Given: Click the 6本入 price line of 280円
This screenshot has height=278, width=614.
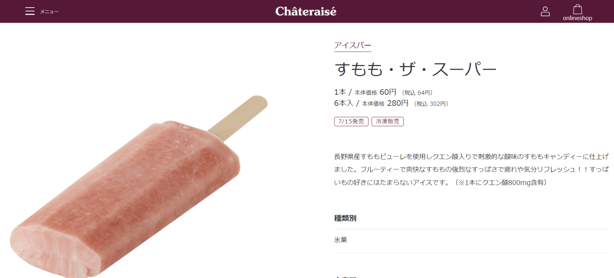Looking at the screenshot, I should tap(391, 103).
